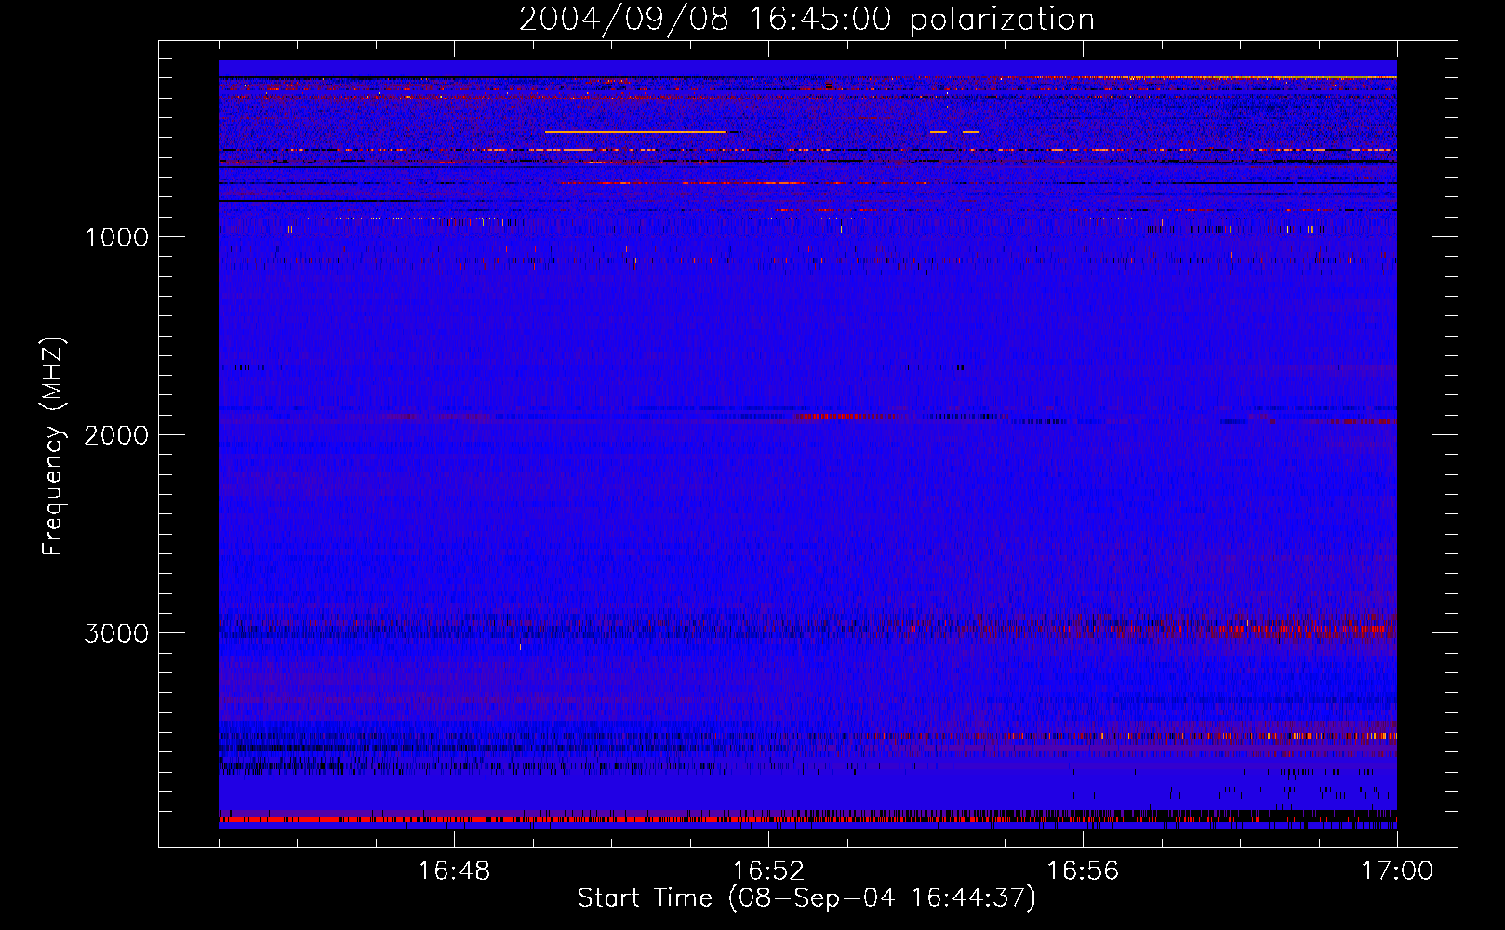This screenshot has width=1505, height=930.
Task: Select the 'Start Time (08-Sep-04 16:44:37)' label
Action: (x=806, y=898)
